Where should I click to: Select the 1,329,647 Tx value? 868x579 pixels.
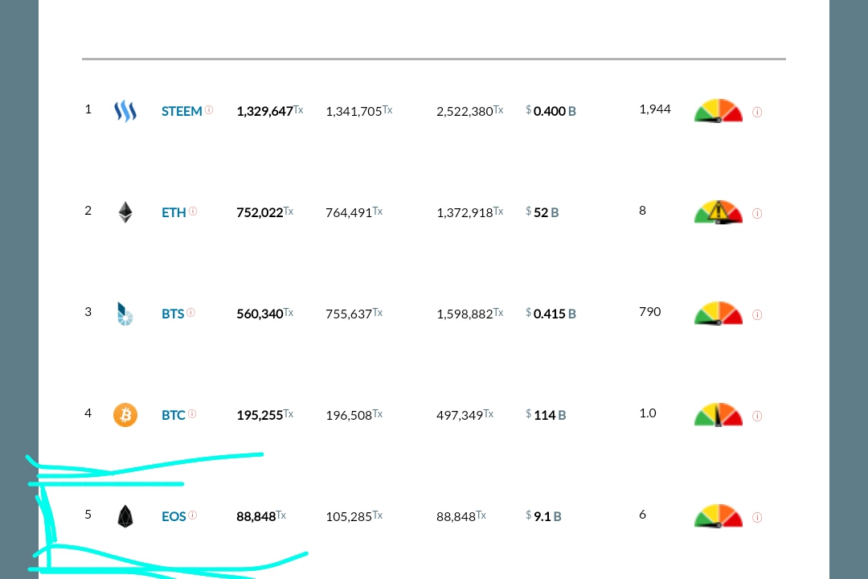pyautogui.click(x=269, y=111)
